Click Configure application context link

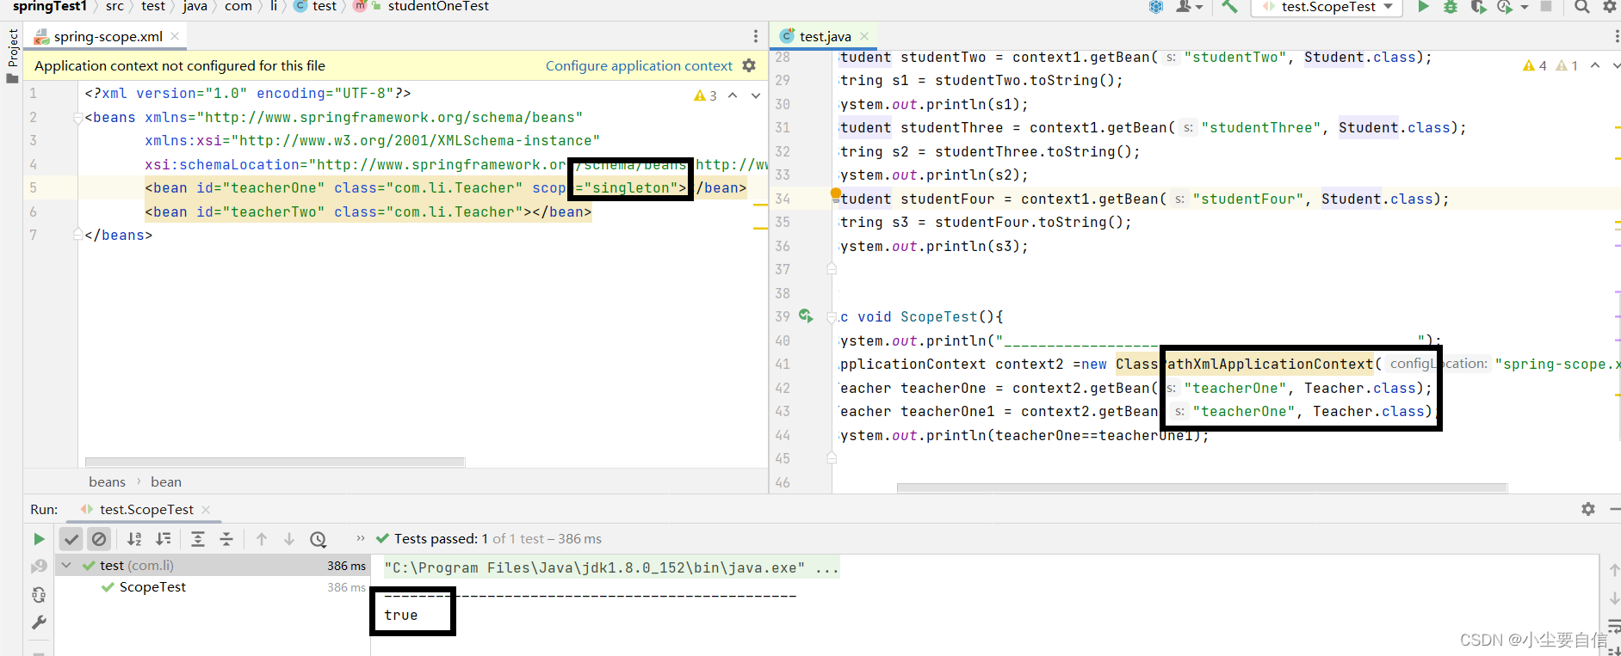point(639,65)
